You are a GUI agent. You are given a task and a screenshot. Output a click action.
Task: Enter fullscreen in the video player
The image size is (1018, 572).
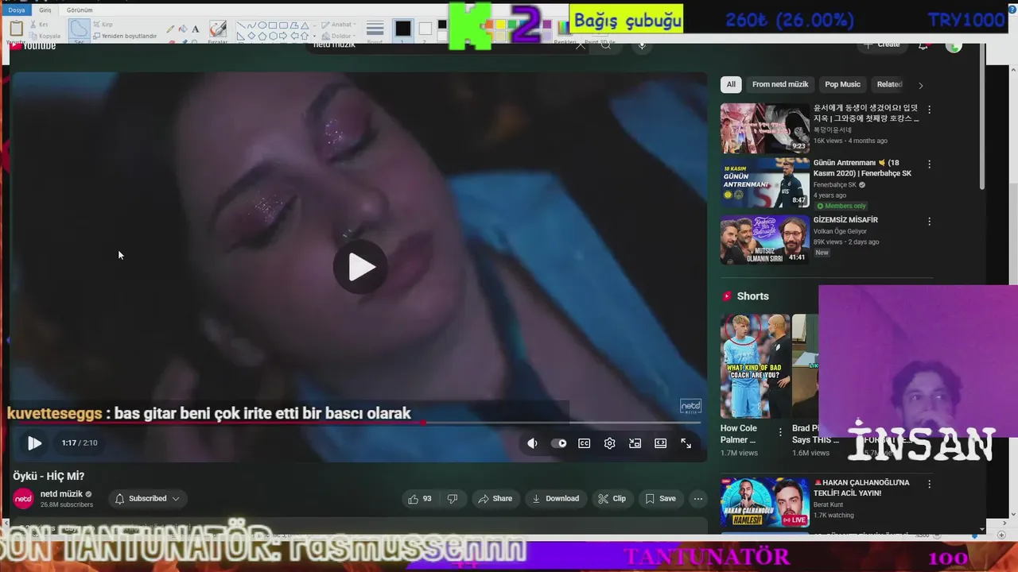[686, 443]
